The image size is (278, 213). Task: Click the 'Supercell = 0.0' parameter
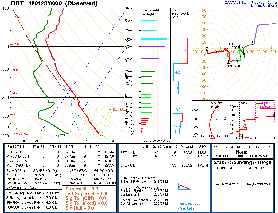click(82, 189)
